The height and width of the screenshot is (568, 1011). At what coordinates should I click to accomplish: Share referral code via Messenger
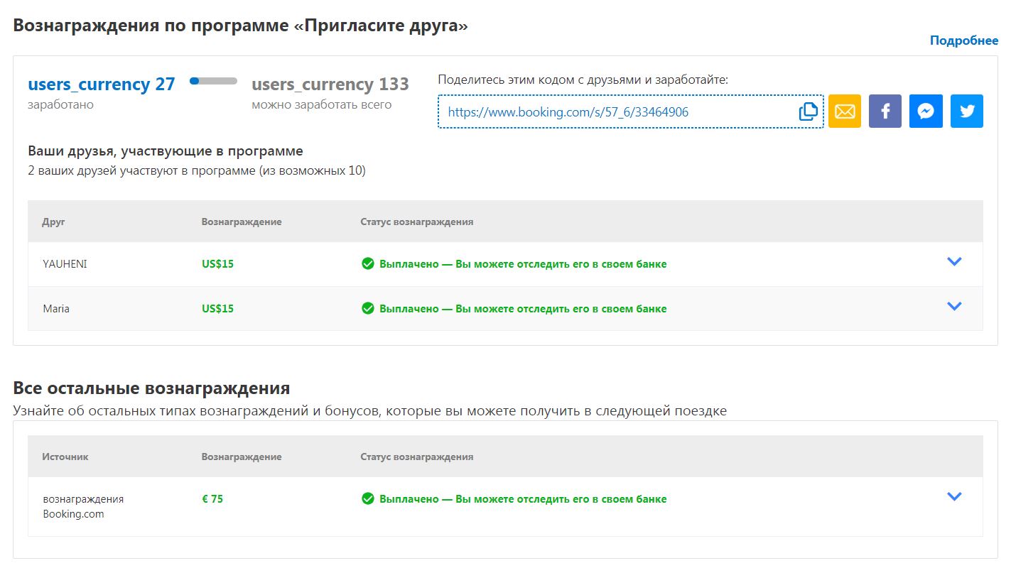(x=926, y=111)
